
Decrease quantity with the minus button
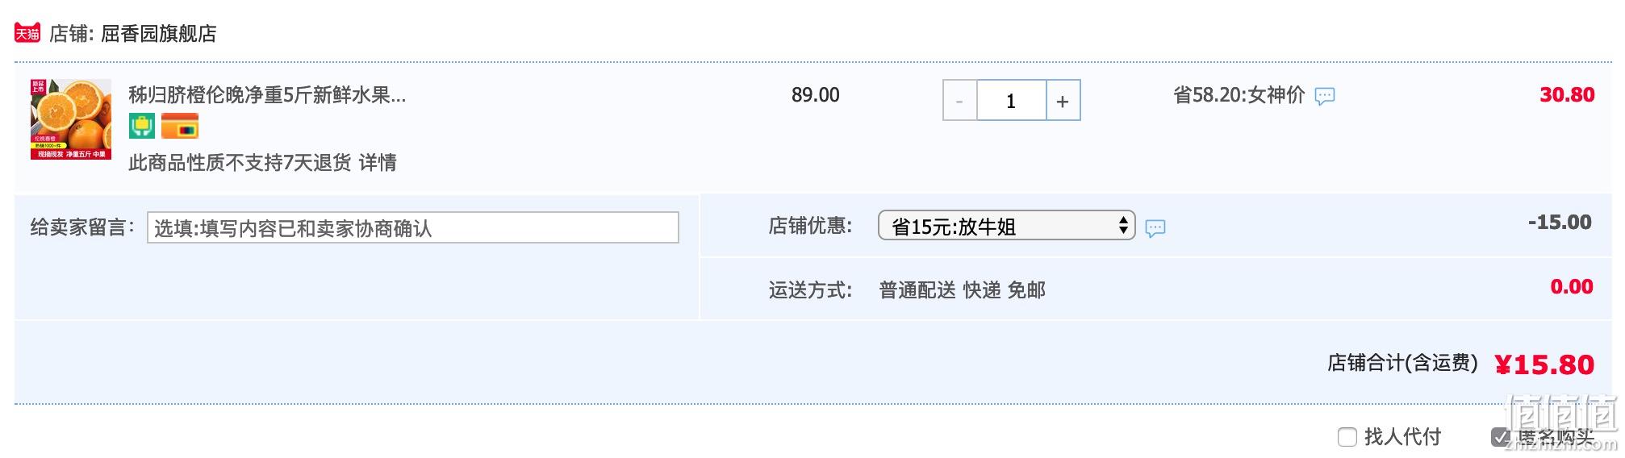(959, 101)
